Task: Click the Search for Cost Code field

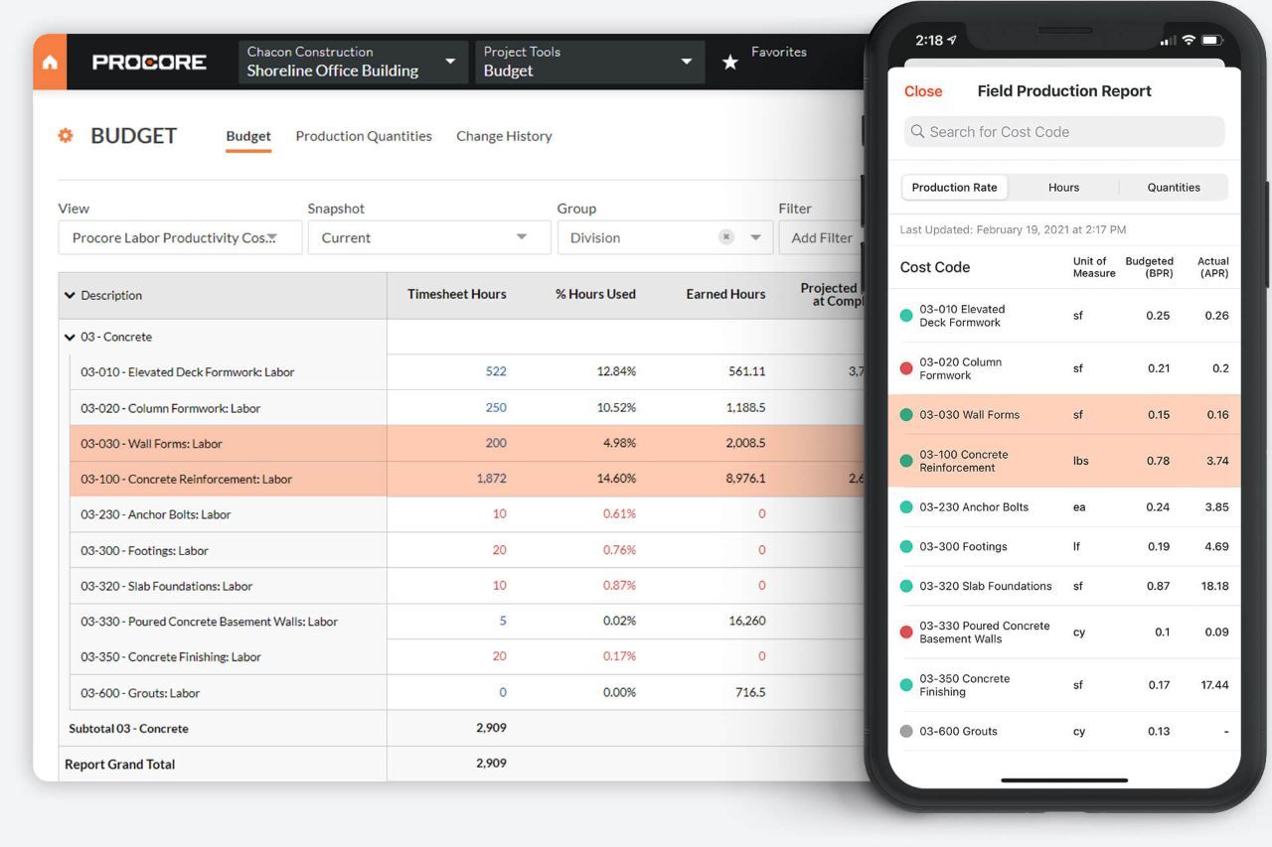Action: (x=1064, y=132)
